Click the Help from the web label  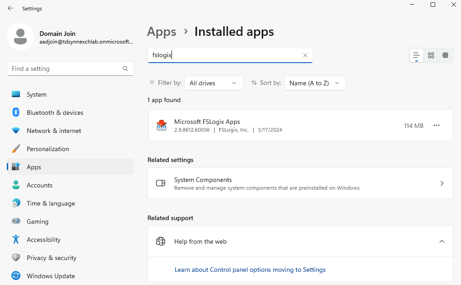pyautogui.click(x=200, y=241)
